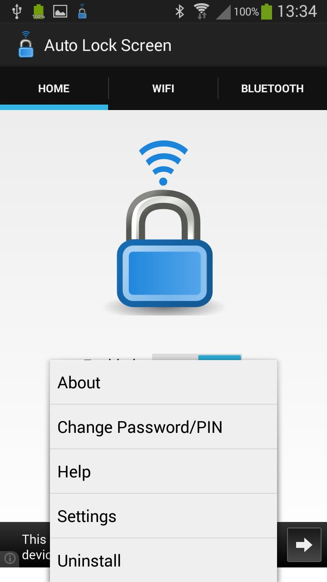Select the HOME tab
Screen dimensions: 327x582
click(54, 89)
